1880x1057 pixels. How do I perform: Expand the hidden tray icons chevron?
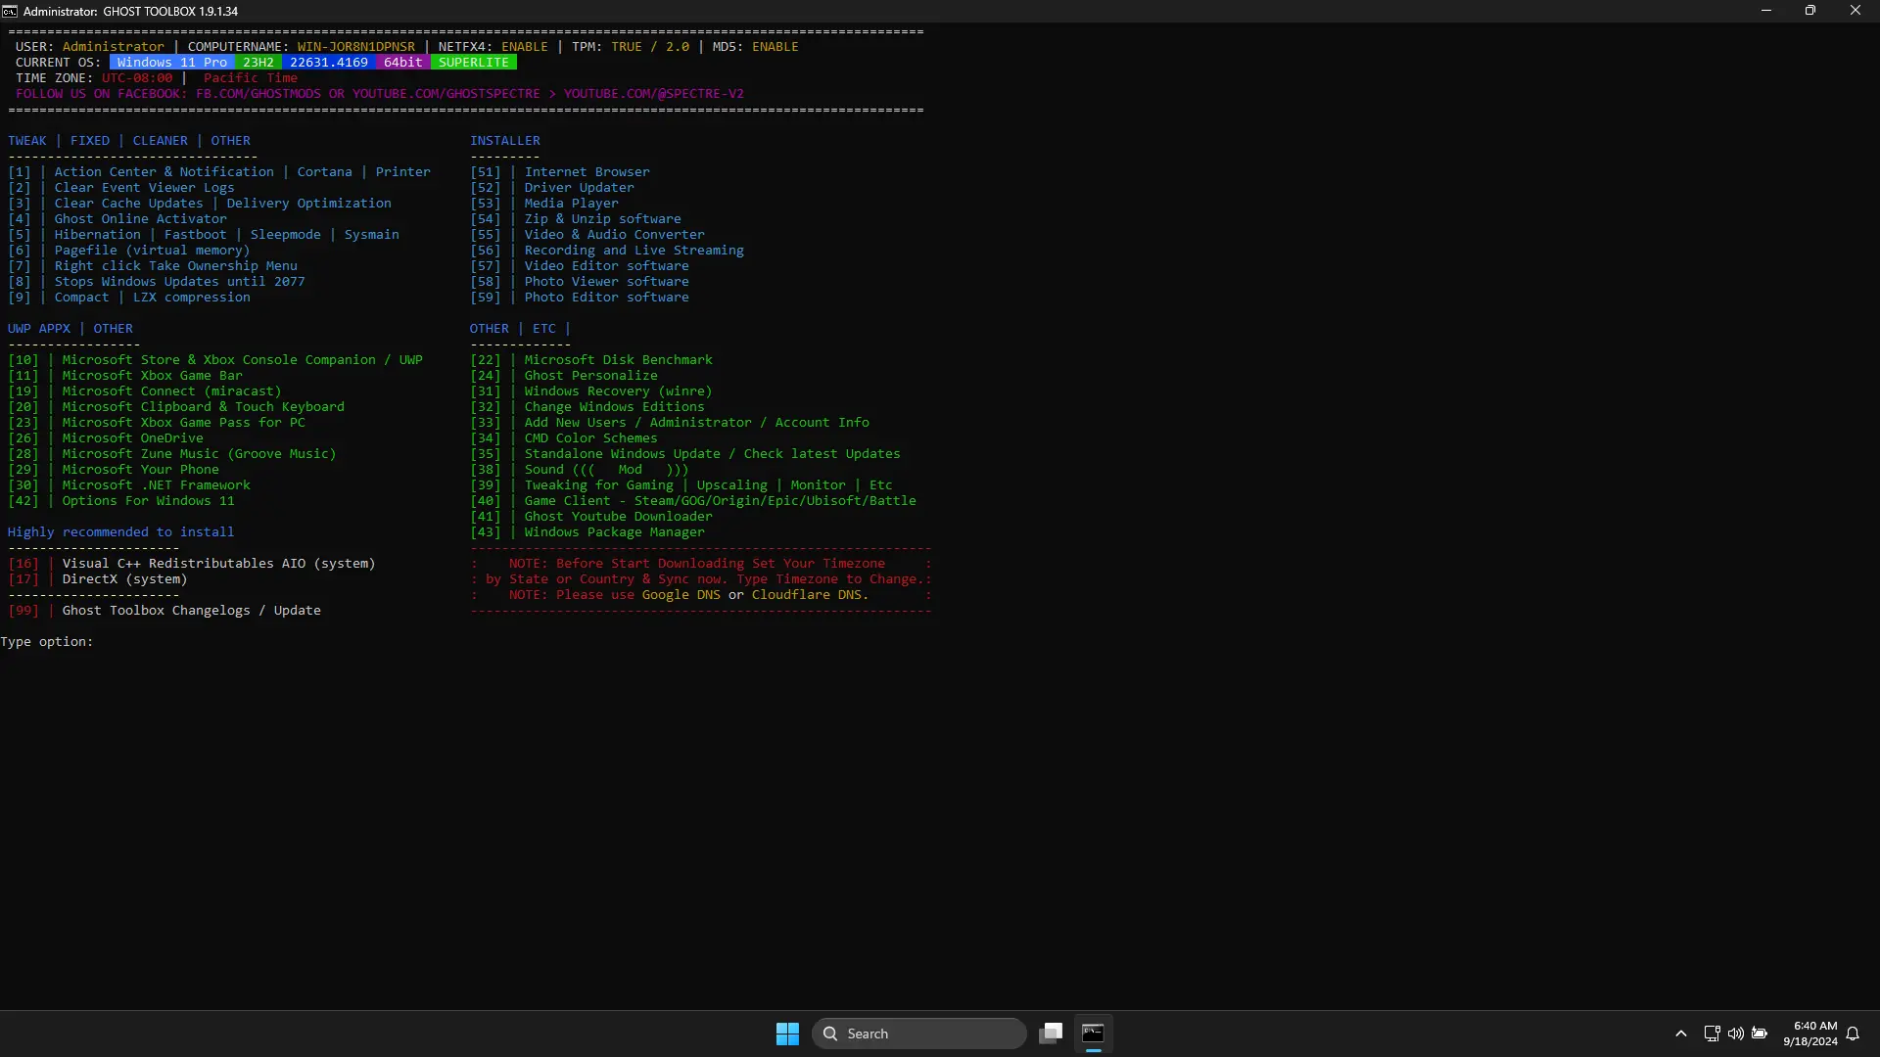coord(1681,1034)
